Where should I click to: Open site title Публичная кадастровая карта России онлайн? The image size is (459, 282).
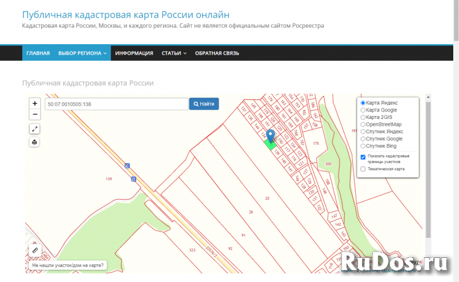click(x=126, y=15)
